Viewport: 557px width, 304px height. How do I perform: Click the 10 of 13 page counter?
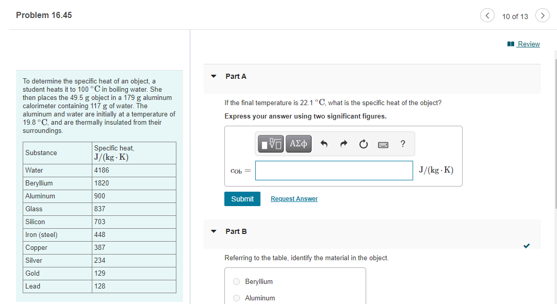click(515, 16)
